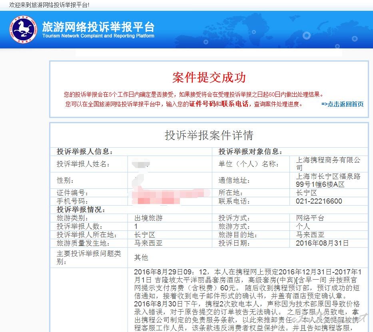Click the English subtitle Tourism Network Complaint and Reporting Platform

point(98,36)
